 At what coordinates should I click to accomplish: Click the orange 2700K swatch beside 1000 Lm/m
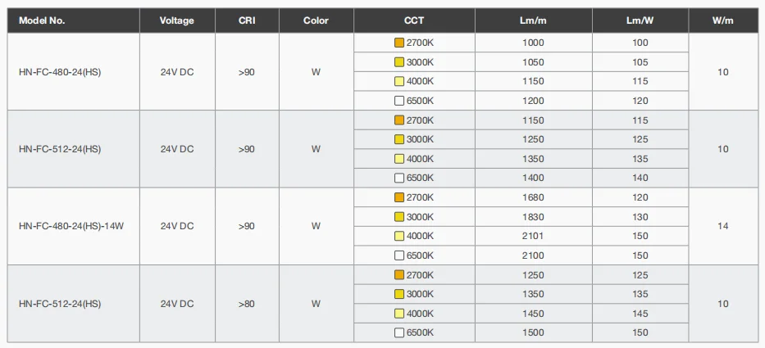(399, 43)
